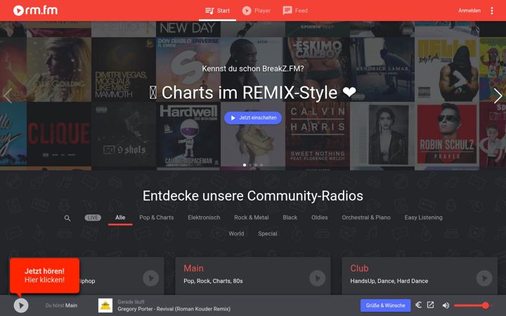Adjust the volume slider handle

coord(486,305)
